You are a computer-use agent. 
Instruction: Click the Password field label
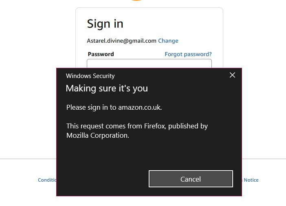(x=101, y=54)
